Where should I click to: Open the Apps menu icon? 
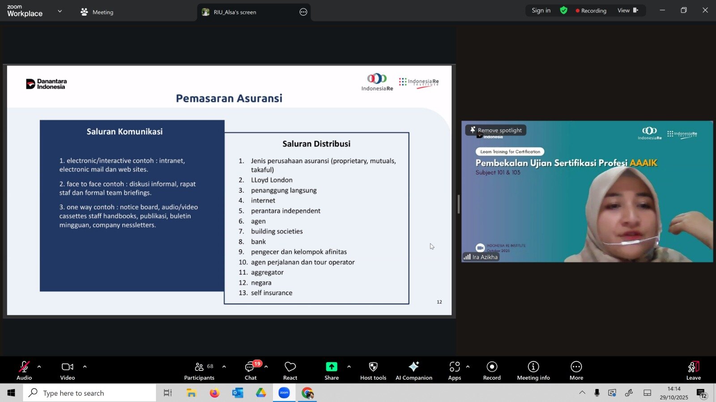coord(454,370)
